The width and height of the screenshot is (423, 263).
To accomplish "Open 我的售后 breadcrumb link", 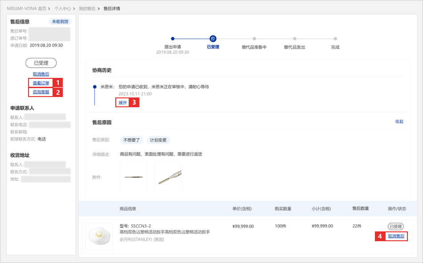I will [x=87, y=8].
